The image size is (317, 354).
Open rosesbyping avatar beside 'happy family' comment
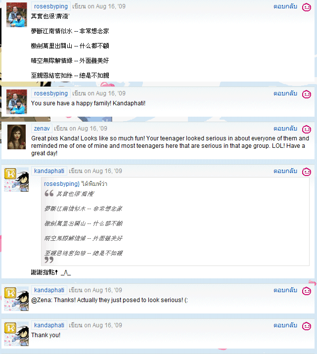point(17,101)
